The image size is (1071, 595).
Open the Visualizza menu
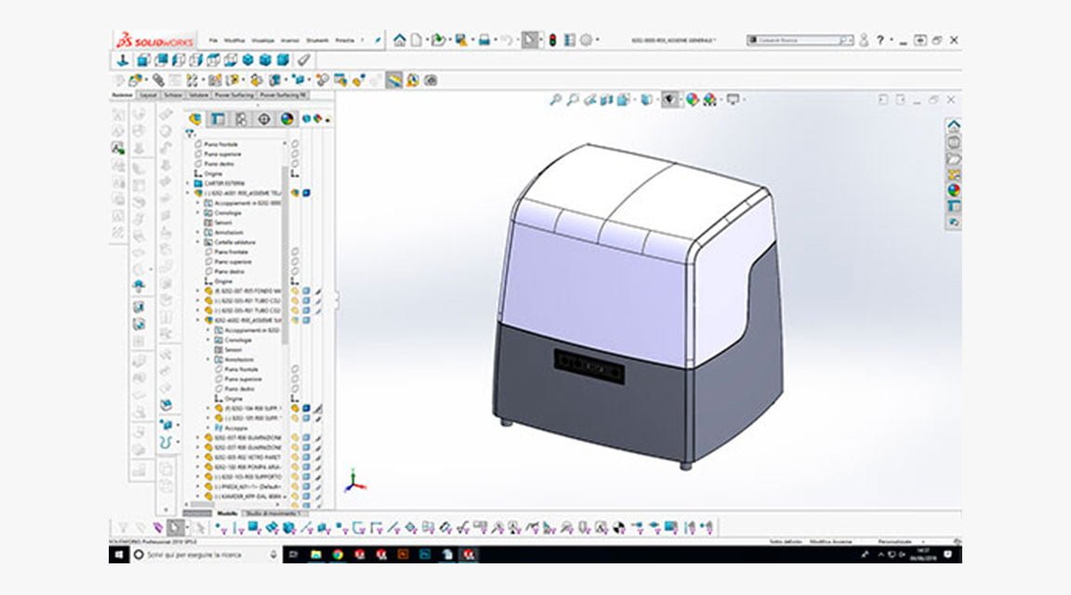pyautogui.click(x=263, y=40)
